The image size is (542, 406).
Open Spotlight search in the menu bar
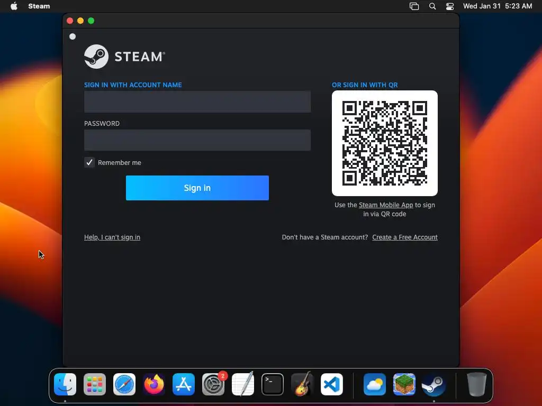pyautogui.click(x=432, y=6)
